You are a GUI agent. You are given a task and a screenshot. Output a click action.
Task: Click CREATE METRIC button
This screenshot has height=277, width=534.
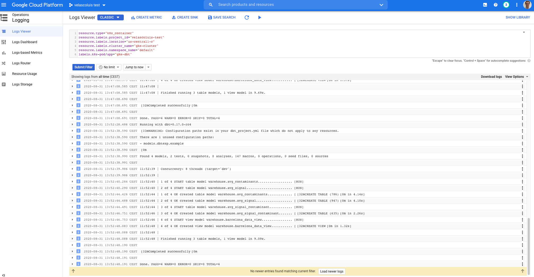(x=147, y=17)
